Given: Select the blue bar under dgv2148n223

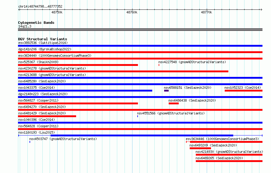Looking at the screenshot, I should (x=140, y=97).
